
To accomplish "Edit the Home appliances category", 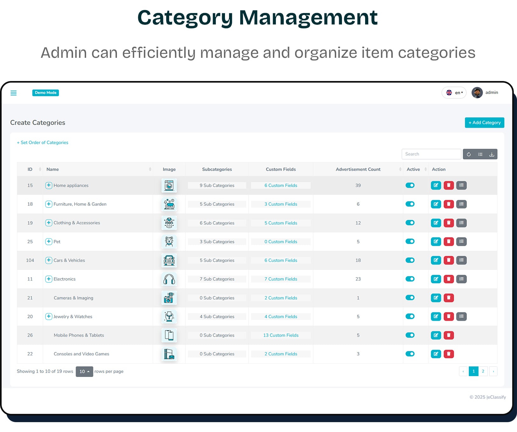I will (436, 185).
